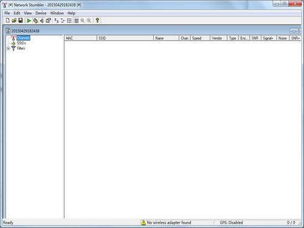Expand the Filters tree node
Image resolution: width=304 pixels, height=228 pixels.
(9, 49)
